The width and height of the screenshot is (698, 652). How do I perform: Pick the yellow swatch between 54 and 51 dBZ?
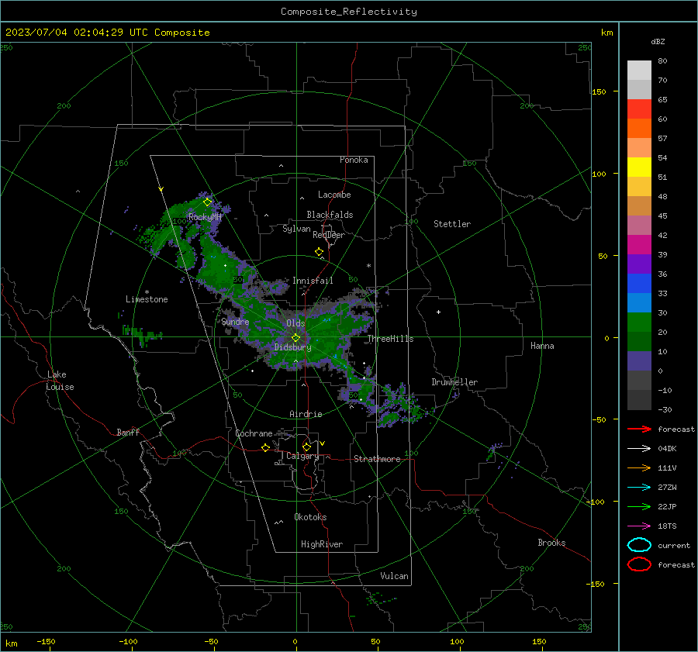tap(639, 167)
